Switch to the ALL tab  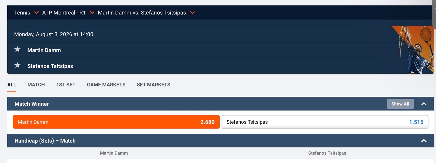[12, 85]
